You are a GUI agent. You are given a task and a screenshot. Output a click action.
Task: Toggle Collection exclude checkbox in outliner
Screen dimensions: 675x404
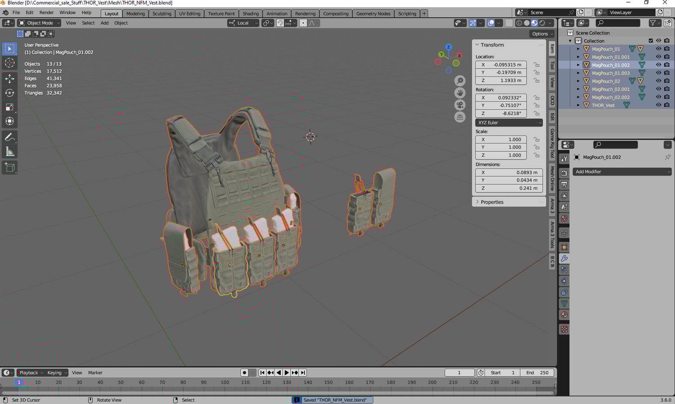coord(651,40)
